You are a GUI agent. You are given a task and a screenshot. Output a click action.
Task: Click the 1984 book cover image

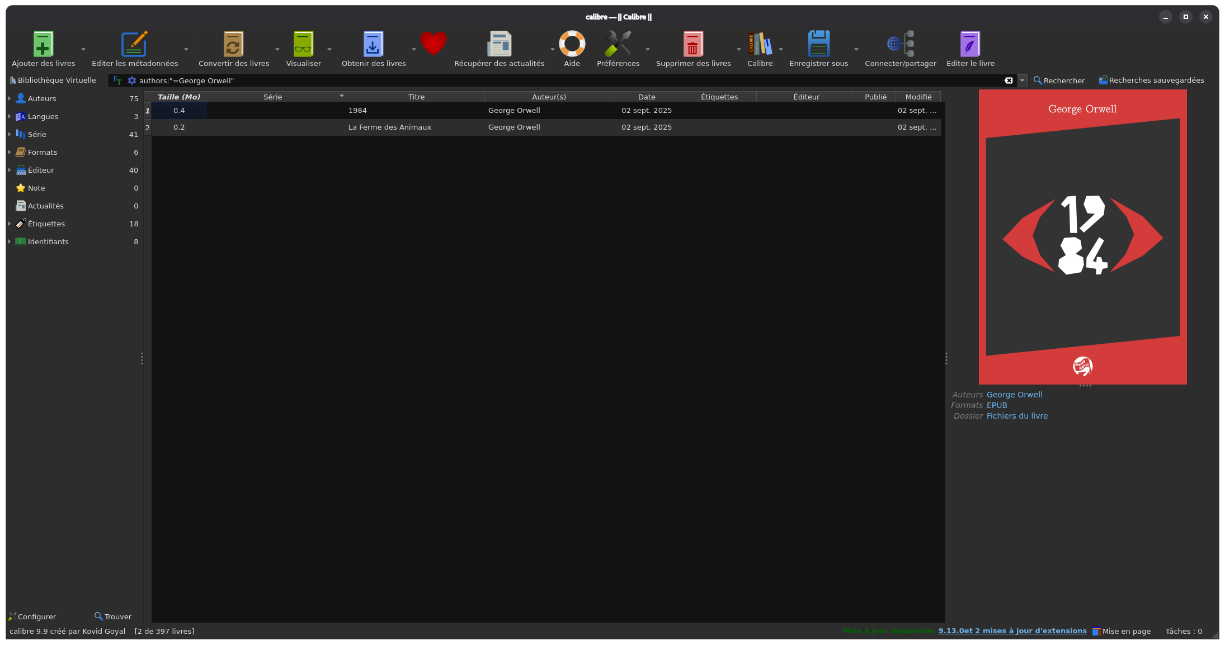tap(1082, 237)
